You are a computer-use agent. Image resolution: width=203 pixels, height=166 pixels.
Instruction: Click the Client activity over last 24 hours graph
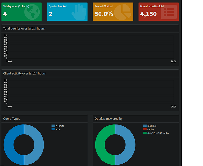coord(90,92)
